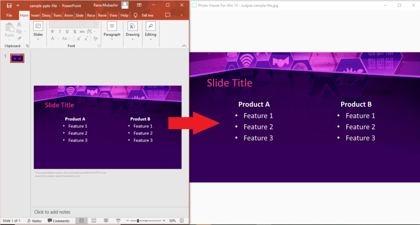Click the Save icon in the title bar
The height and width of the screenshot is (225, 420).
9,5
